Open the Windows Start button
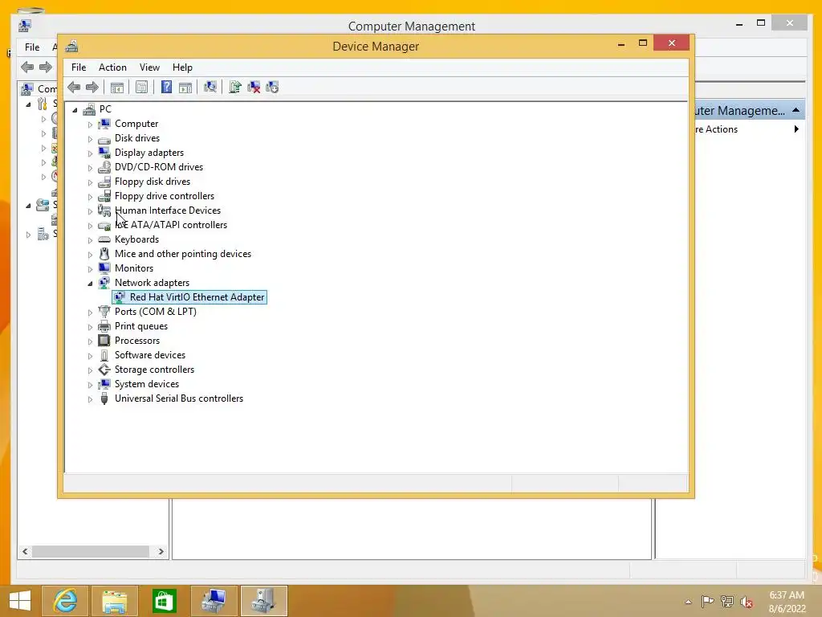The height and width of the screenshot is (617, 822). [20, 601]
